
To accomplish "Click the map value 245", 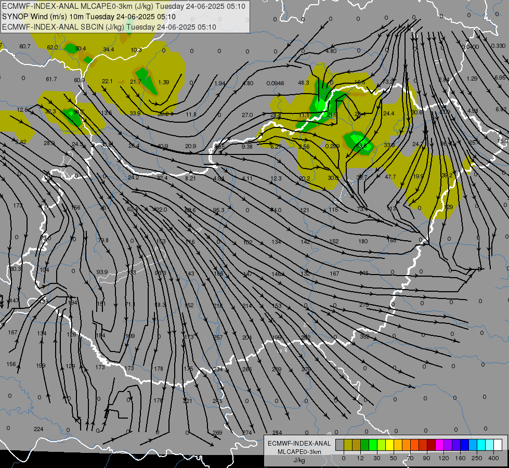I will (x=217, y=401).
